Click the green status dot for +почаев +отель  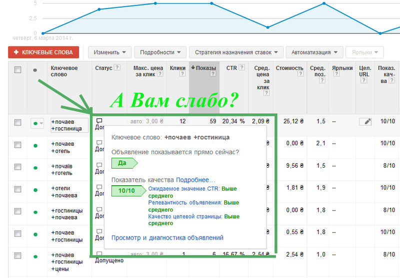pyautogui.click(x=35, y=146)
